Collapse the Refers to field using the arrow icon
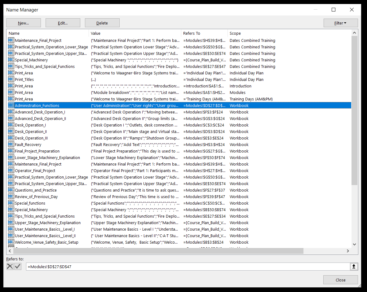The image size is (367, 292). (x=354, y=266)
